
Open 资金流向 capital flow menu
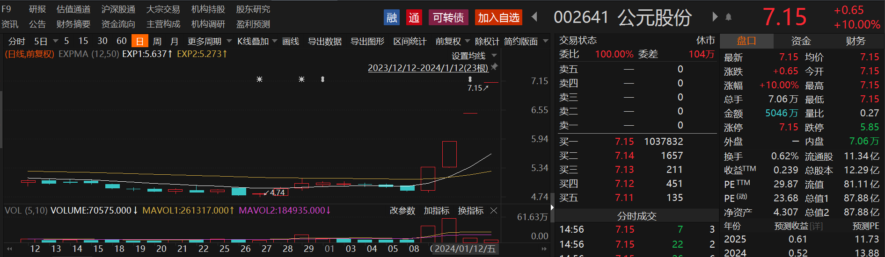pos(118,24)
